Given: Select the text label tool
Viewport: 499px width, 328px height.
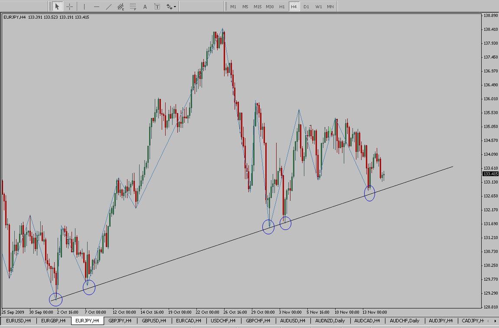Looking at the screenshot, I should point(157,7).
